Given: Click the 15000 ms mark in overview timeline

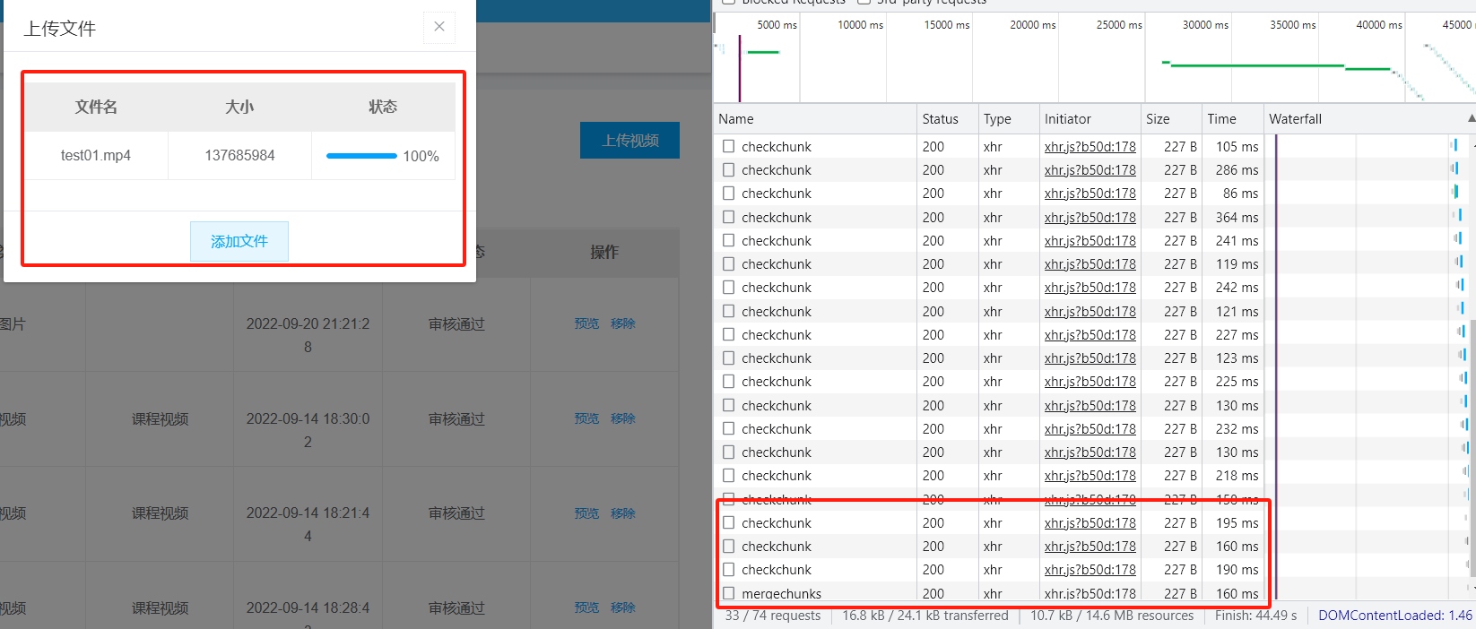Looking at the screenshot, I should 947,25.
